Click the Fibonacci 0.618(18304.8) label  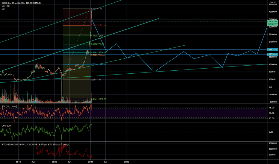98,52
